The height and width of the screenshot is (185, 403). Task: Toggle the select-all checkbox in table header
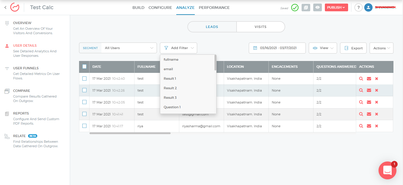click(x=84, y=67)
